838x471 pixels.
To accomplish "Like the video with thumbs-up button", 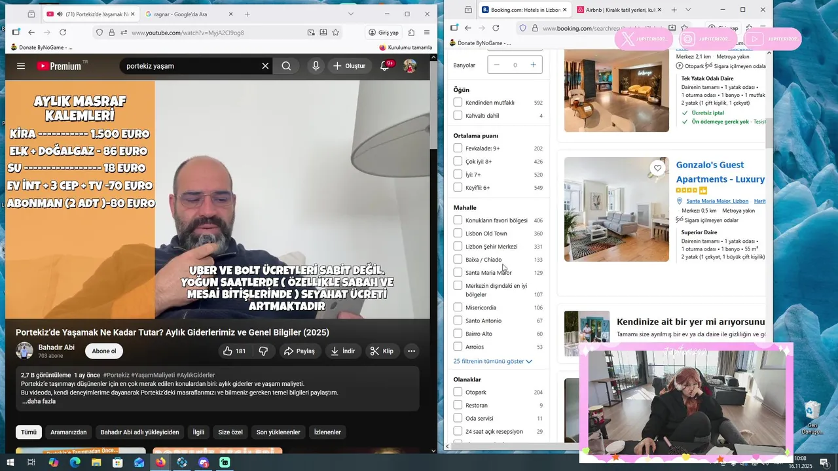I will pyautogui.click(x=234, y=351).
